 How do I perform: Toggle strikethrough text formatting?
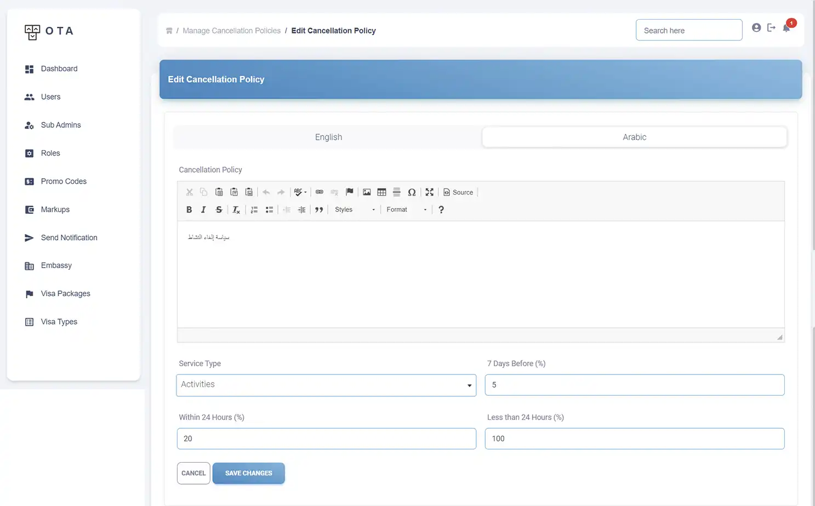[x=219, y=209]
